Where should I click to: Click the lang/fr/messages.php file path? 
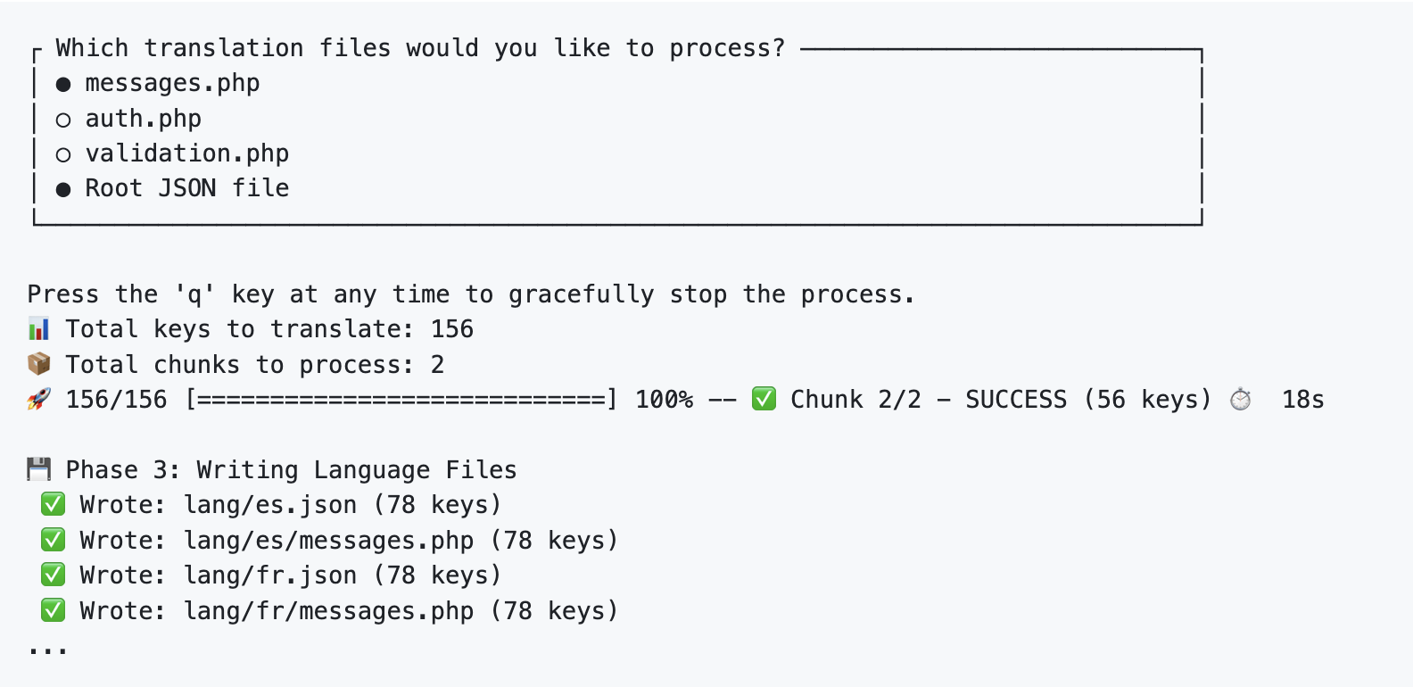point(329,611)
